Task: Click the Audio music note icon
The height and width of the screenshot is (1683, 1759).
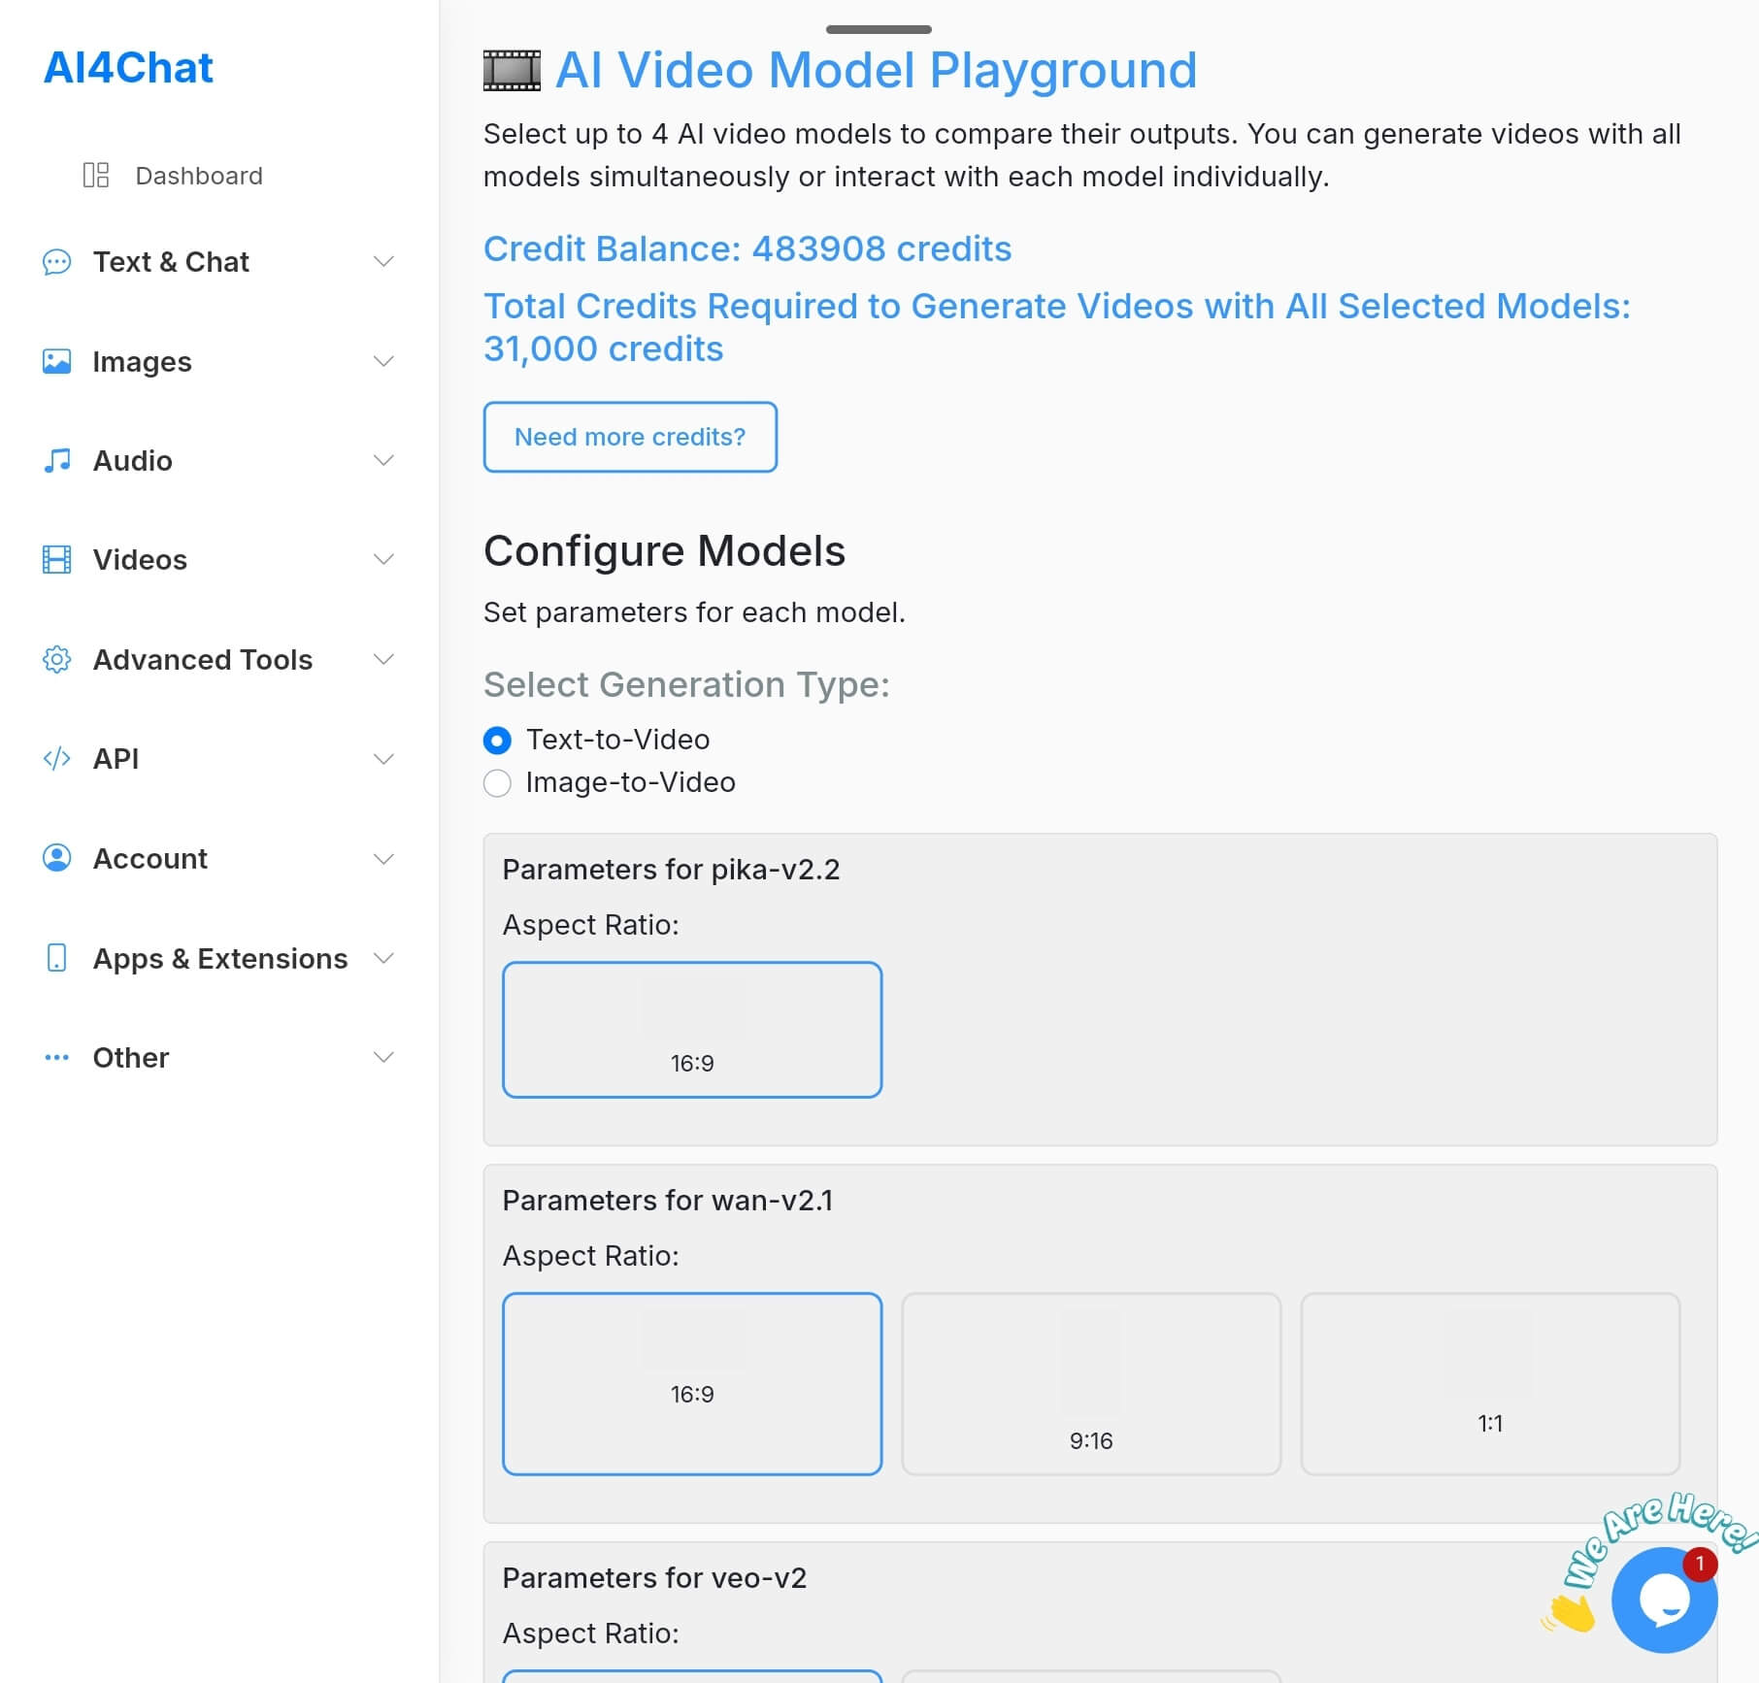Action: click(57, 460)
